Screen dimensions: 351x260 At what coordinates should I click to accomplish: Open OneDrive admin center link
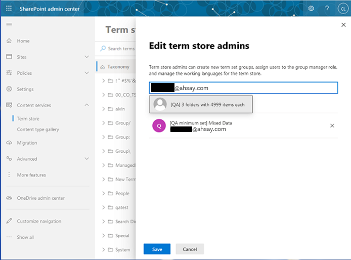40,198
